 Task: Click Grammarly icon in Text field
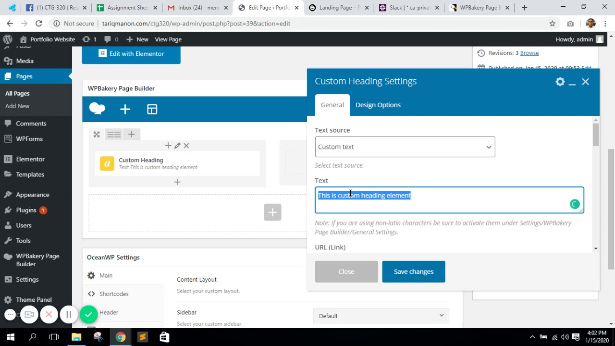[575, 204]
